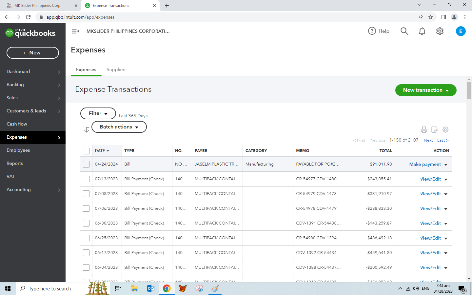The width and height of the screenshot is (472, 295).
Task: Print the expense list
Action: 424,130
